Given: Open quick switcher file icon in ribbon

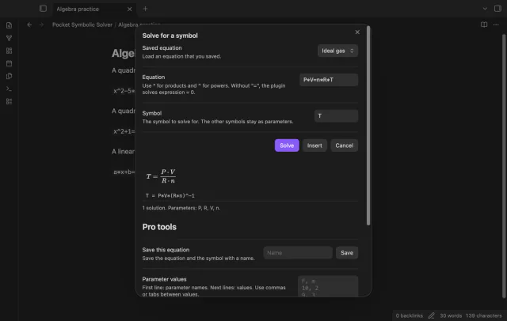Looking at the screenshot, I should [x=9, y=25].
